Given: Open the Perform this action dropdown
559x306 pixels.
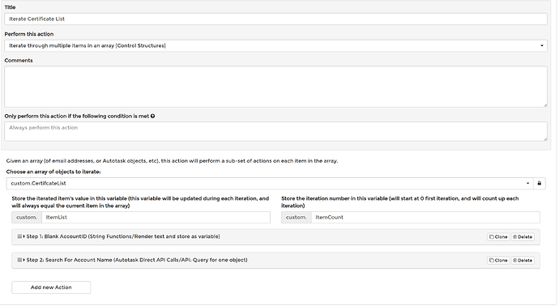Looking at the screenshot, I should [x=275, y=45].
